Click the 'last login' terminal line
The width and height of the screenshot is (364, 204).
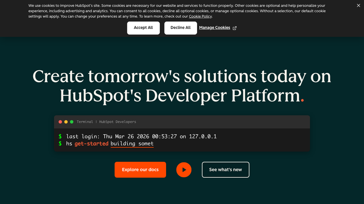pos(141,136)
